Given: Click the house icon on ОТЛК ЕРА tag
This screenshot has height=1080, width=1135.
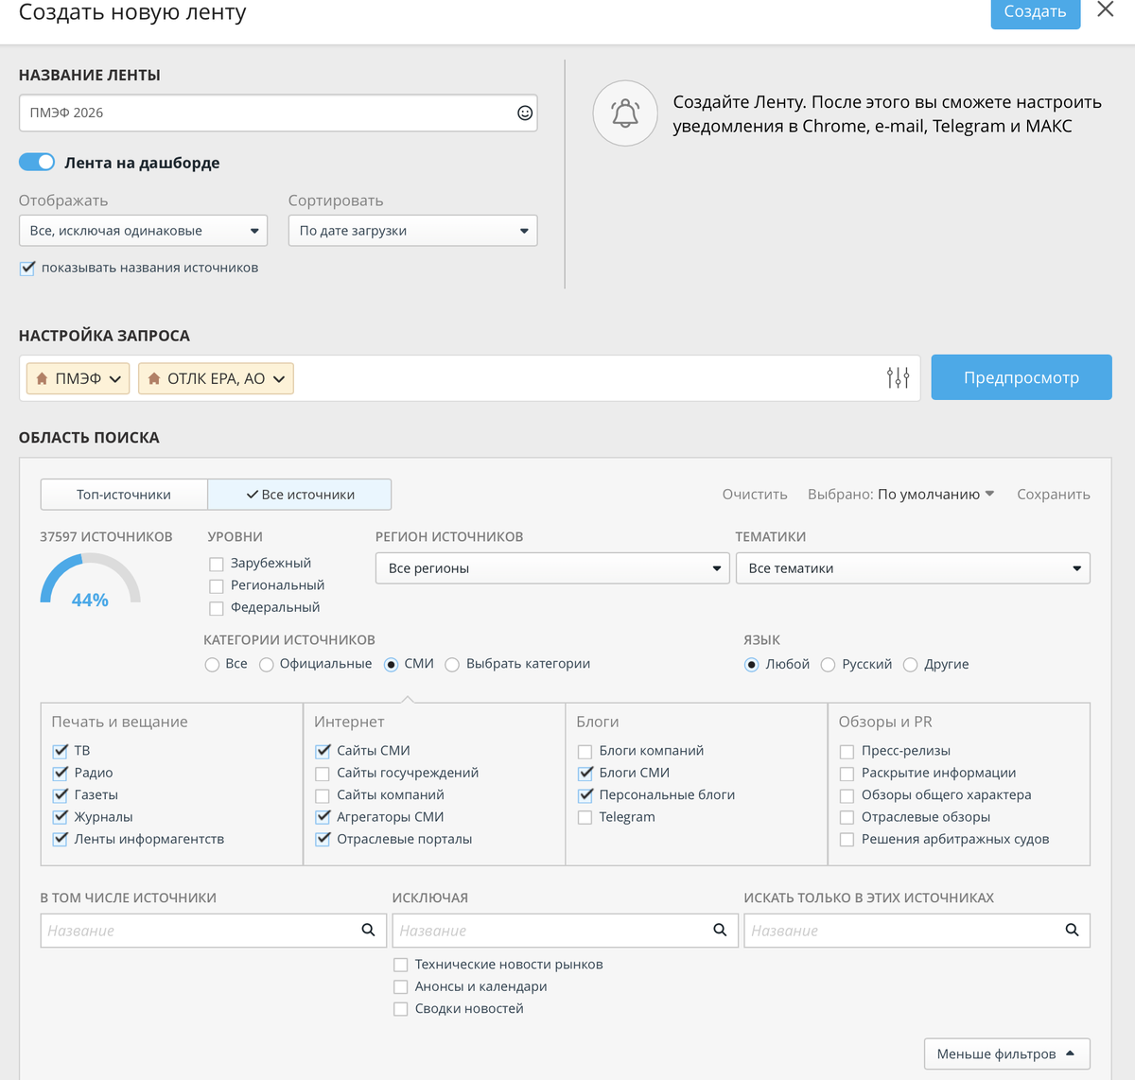Looking at the screenshot, I should tap(154, 378).
